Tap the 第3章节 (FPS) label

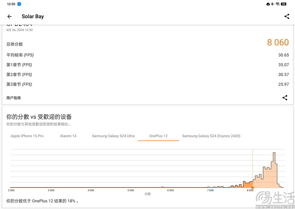pos(19,84)
